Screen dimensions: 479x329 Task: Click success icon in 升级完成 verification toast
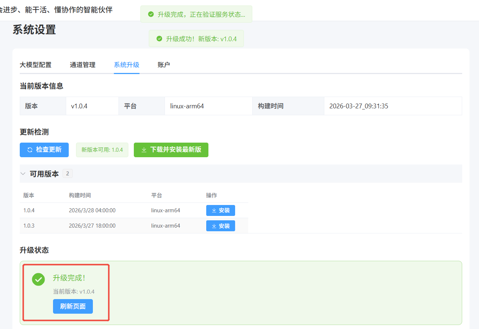click(x=151, y=14)
